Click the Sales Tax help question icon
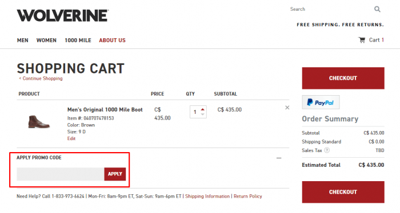 click(x=327, y=150)
